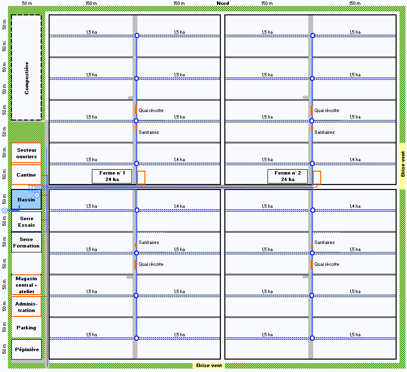The image size is (407, 372).
Task: Click the orange Sanitaires marker in lower Ferme 1
Action: 136,245
